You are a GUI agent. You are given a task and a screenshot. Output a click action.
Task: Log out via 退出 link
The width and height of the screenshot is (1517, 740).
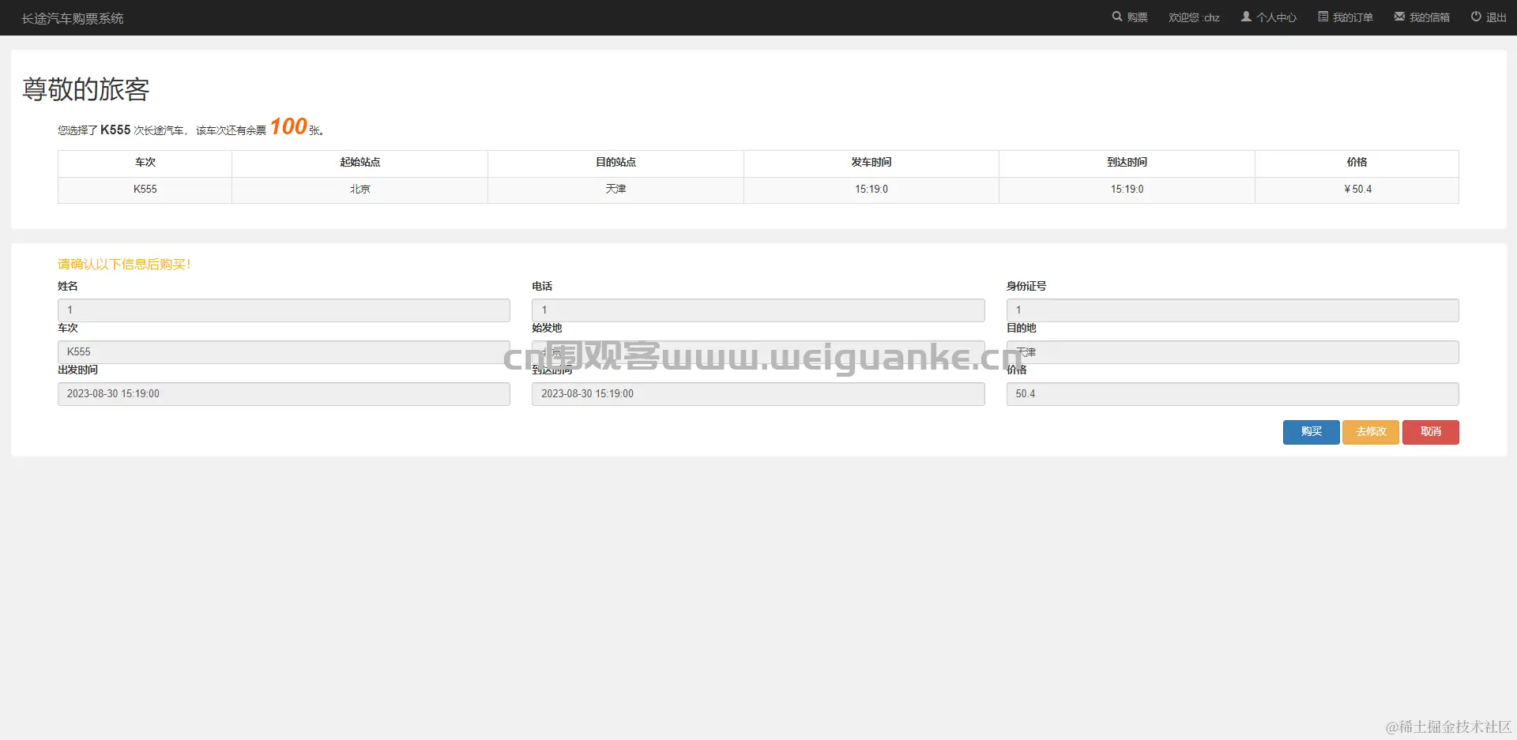[x=1489, y=17]
